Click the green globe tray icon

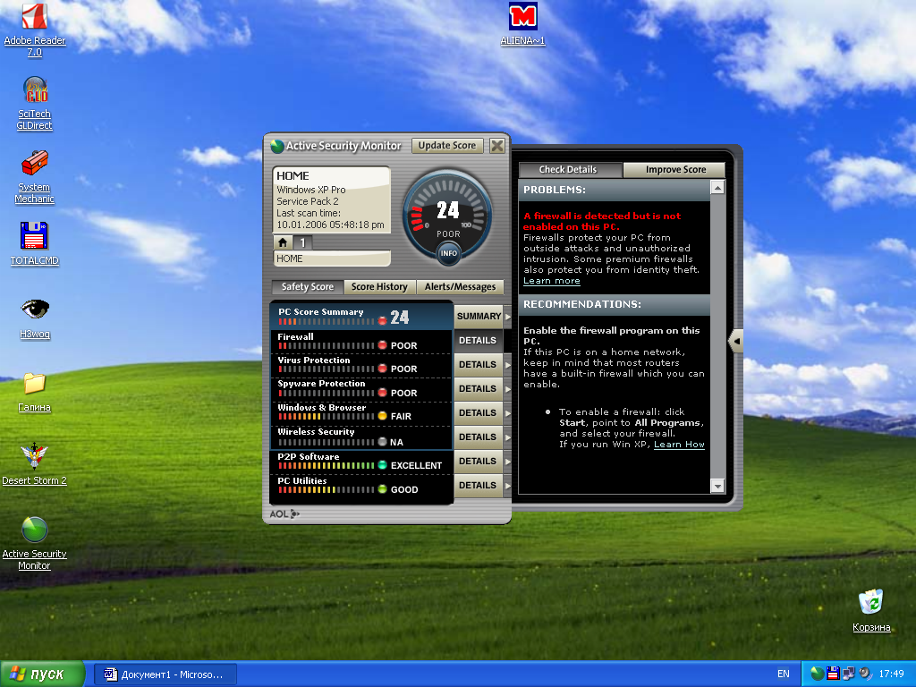coord(818,674)
